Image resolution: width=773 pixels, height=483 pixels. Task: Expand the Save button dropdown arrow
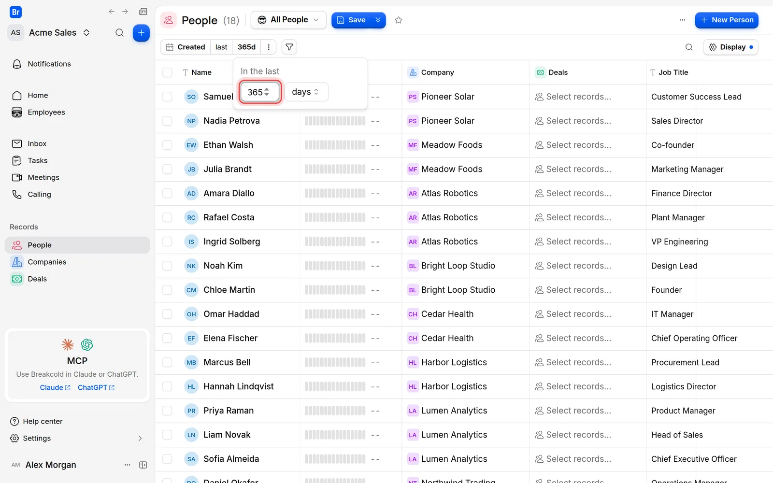[x=378, y=20]
